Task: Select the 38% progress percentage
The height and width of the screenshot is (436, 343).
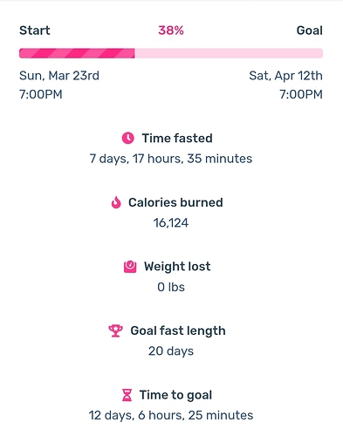Action: coord(171,31)
